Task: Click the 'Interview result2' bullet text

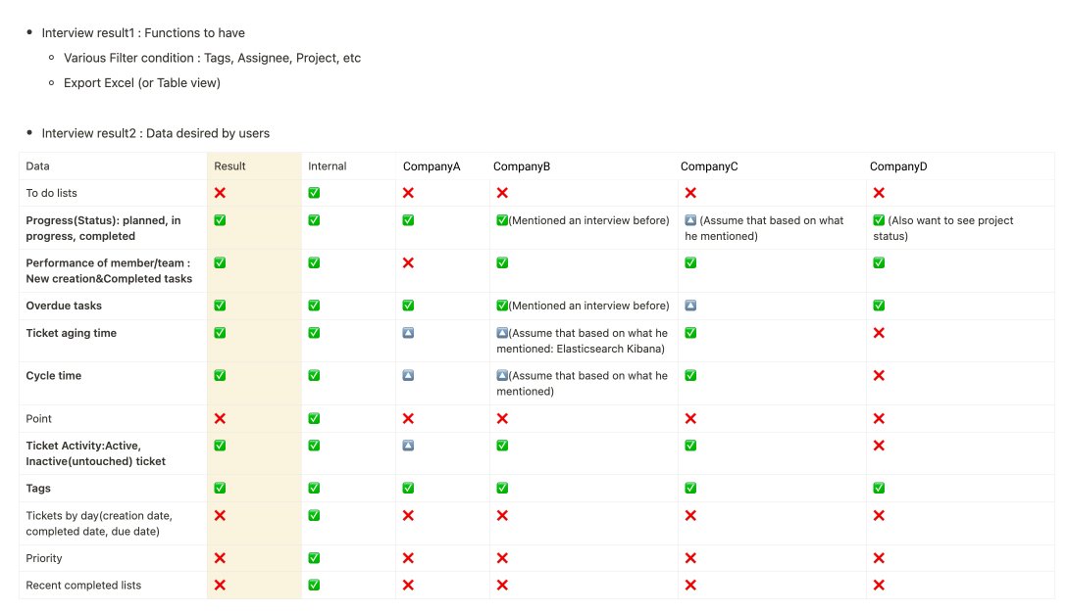Action: [155, 133]
